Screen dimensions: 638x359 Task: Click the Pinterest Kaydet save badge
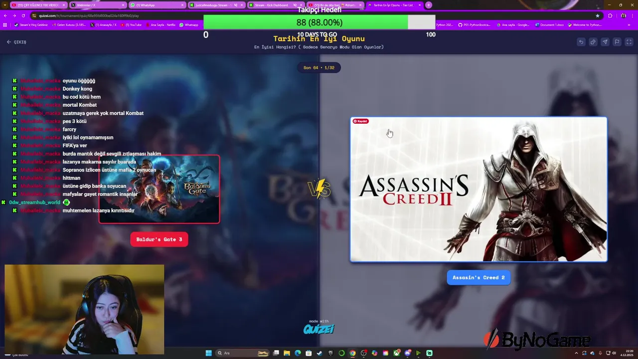click(360, 121)
